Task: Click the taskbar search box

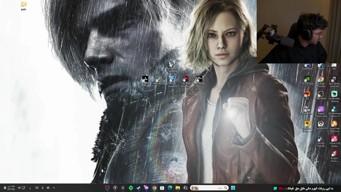Action: (x=209, y=188)
